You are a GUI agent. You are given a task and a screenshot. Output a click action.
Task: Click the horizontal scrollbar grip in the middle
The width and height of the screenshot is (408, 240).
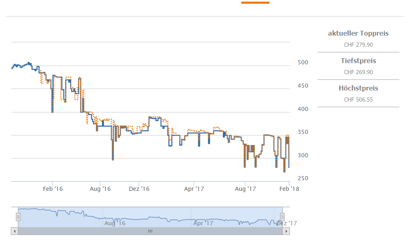click(150, 231)
